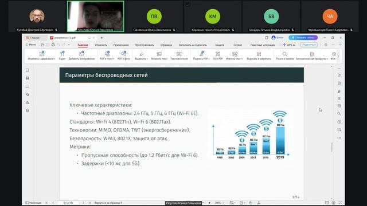Screen dimensions: 367x206
Task: Click Добавить изображение in the ribbon
Action: (x=81, y=56)
